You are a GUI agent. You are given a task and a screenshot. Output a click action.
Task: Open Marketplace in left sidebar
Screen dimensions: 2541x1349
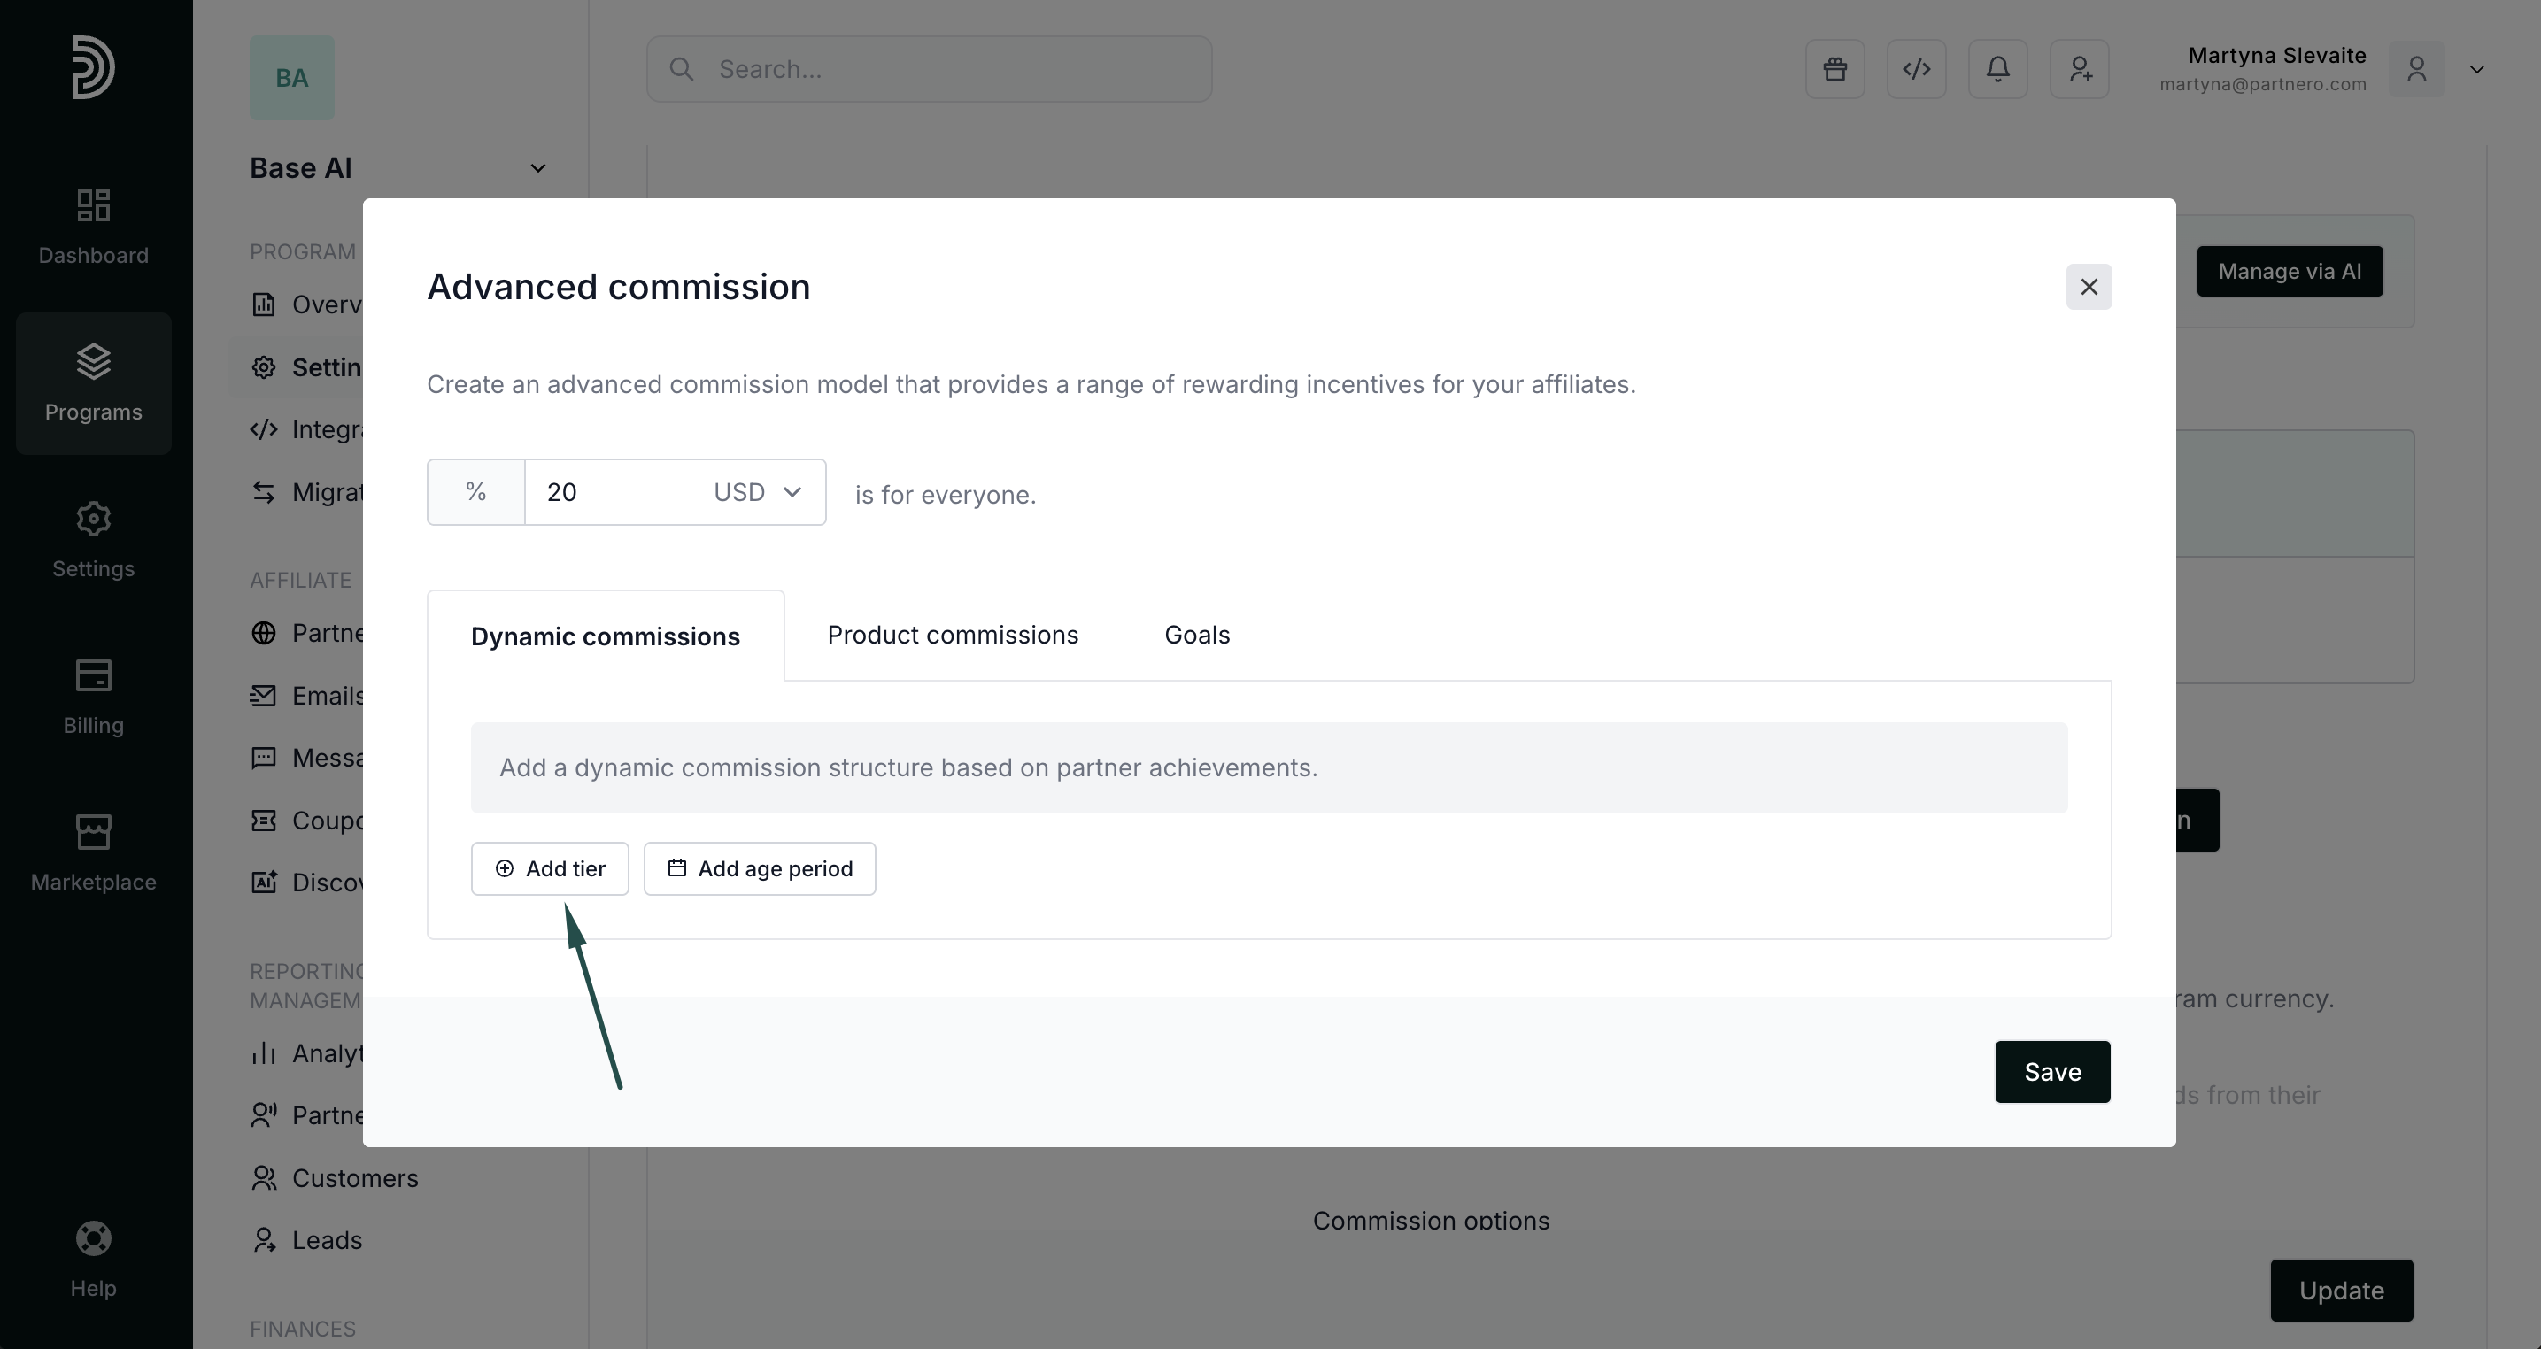tap(94, 853)
